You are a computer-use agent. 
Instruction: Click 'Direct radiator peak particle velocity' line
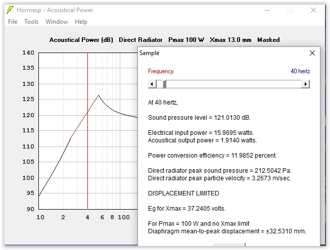click(219, 178)
